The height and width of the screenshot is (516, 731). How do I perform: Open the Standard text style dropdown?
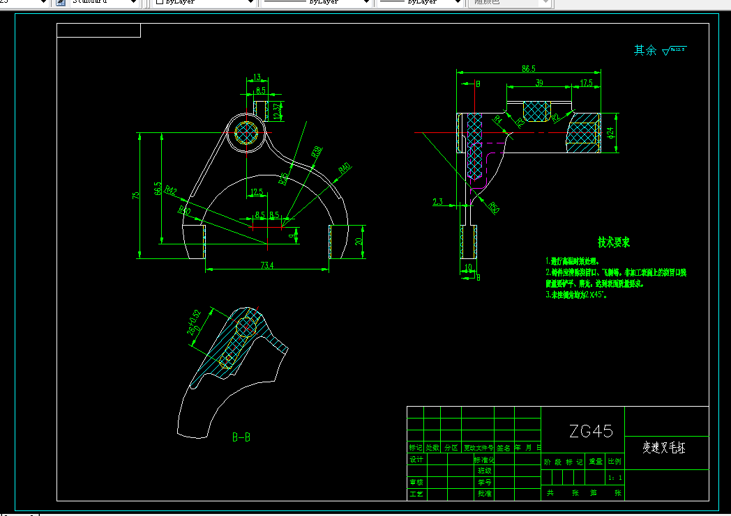[105, 2]
